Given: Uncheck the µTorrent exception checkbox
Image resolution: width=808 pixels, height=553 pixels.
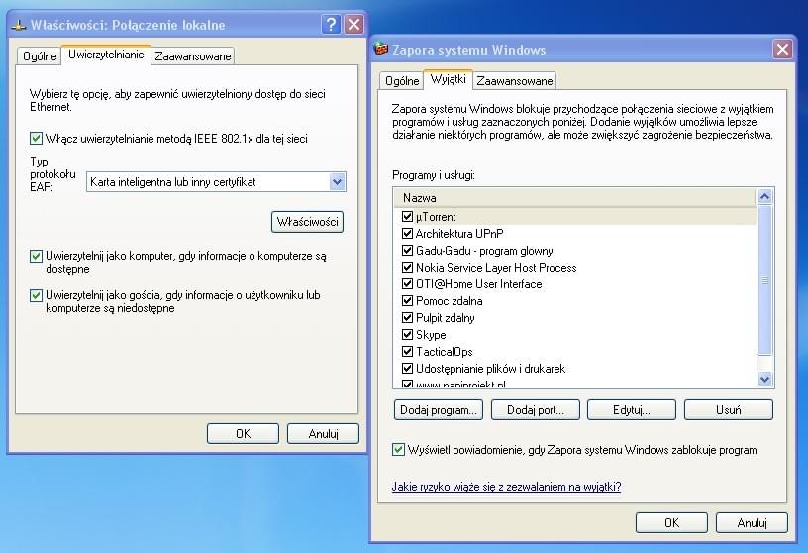Looking at the screenshot, I should pyautogui.click(x=408, y=217).
